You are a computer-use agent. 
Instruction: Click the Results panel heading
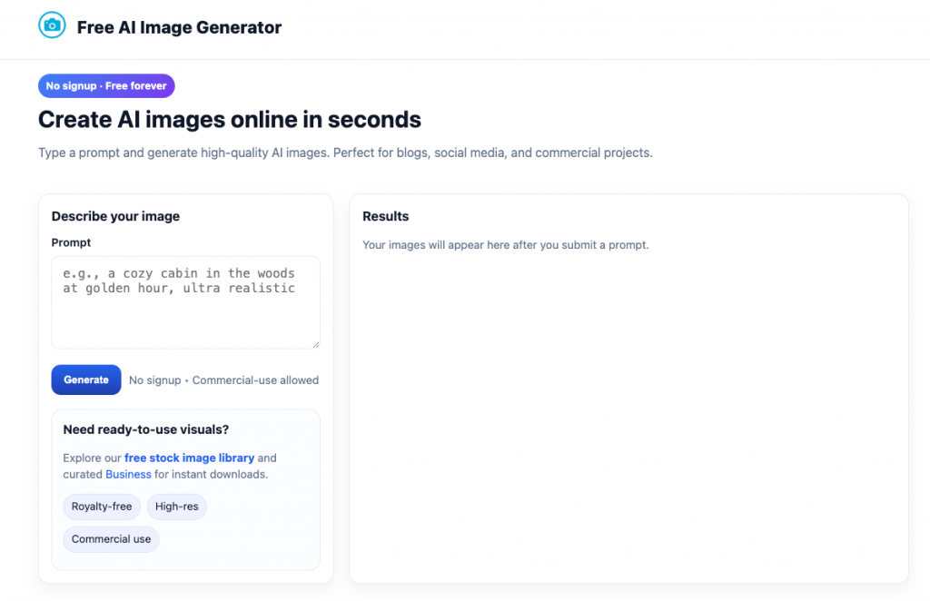pos(385,216)
